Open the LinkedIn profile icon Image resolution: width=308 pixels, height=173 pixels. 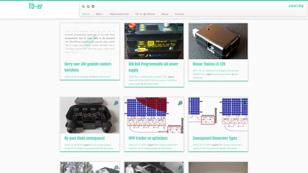(x=93, y=7)
